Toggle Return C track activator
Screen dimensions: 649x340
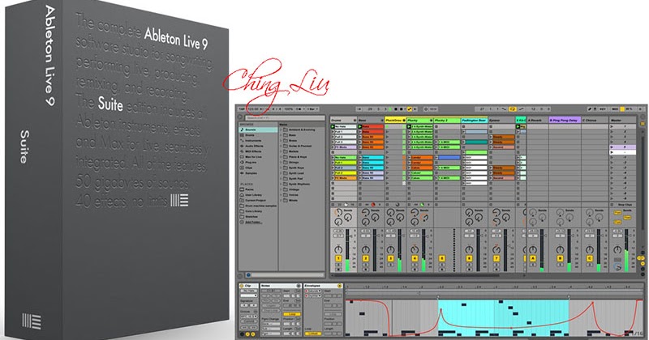click(590, 258)
